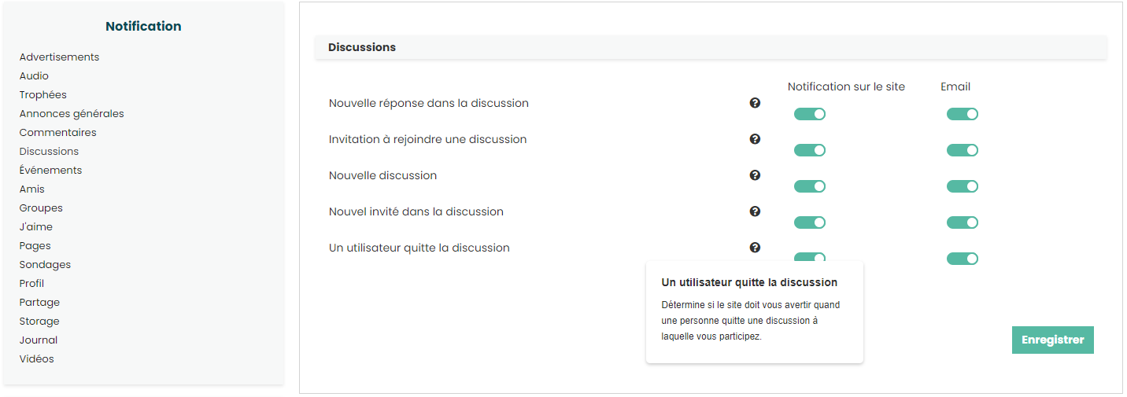Image resolution: width=1127 pixels, height=397 pixels.
Task: Click help icon beside Invitation à rejoindre une discussion
Action: pos(755,139)
